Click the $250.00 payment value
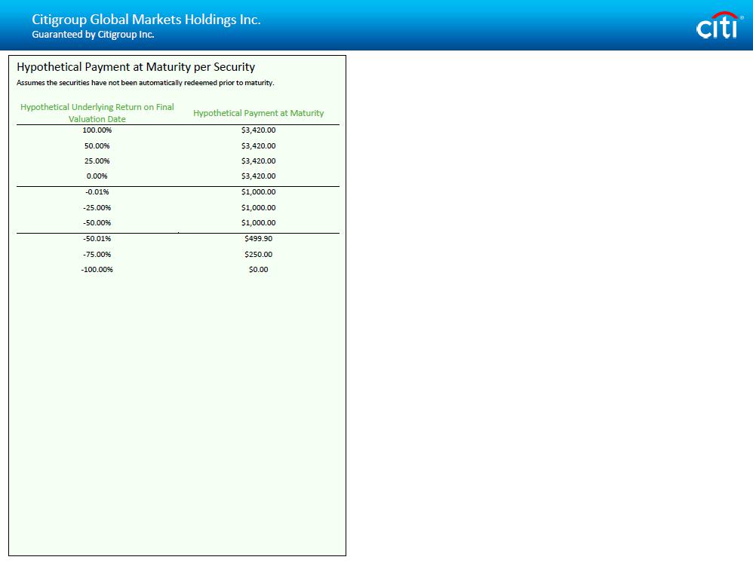 coord(258,254)
